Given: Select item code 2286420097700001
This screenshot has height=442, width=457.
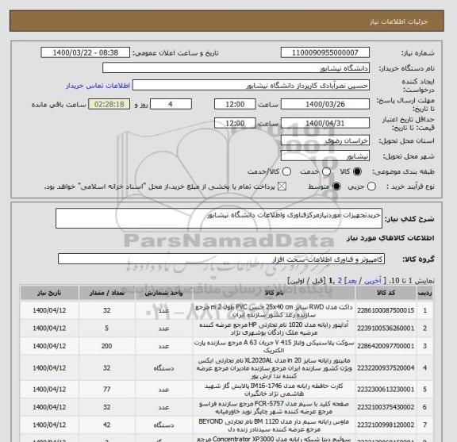Looking at the screenshot, I should 386,346.
